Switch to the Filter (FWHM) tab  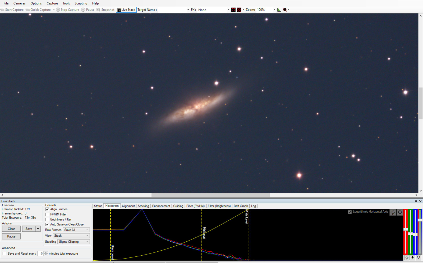coord(195,206)
